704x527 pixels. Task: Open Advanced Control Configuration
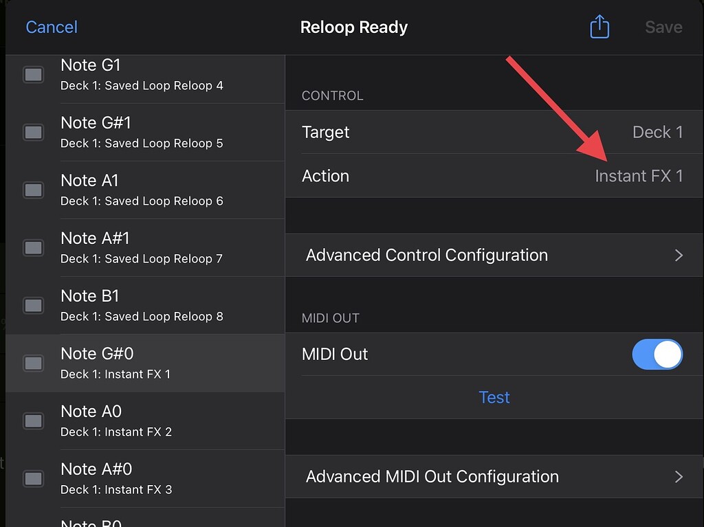point(494,256)
